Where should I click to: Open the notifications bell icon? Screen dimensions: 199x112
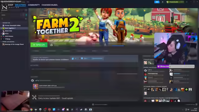[x=163, y=2]
